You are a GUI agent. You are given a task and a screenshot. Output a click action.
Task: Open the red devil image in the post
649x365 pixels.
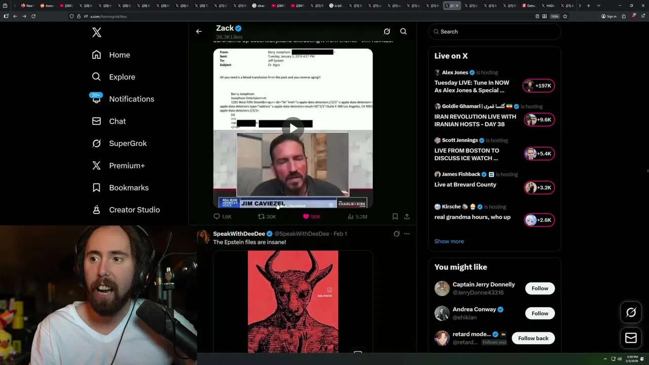tap(293, 302)
